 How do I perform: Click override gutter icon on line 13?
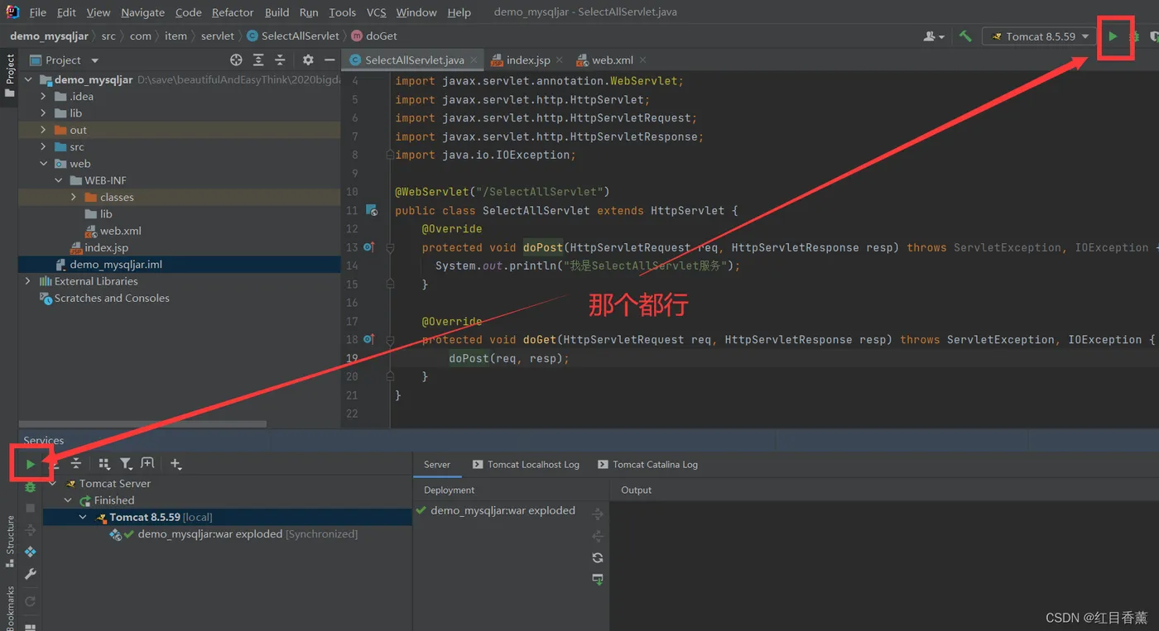point(369,247)
